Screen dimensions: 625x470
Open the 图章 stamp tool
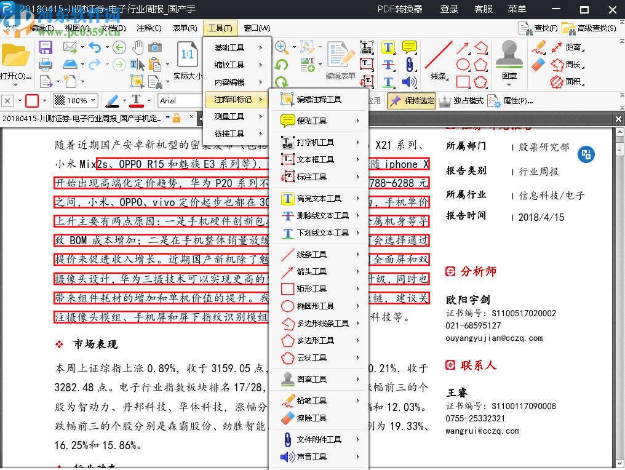pyautogui.click(x=509, y=58)
